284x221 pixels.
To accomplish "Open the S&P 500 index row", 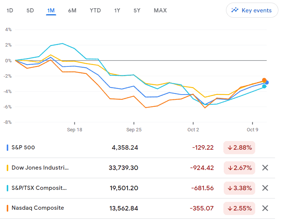I will [23, 147].
